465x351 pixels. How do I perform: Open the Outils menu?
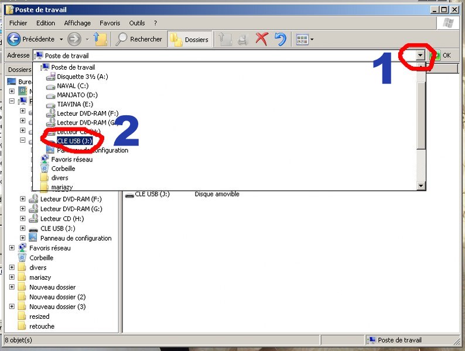137,23
